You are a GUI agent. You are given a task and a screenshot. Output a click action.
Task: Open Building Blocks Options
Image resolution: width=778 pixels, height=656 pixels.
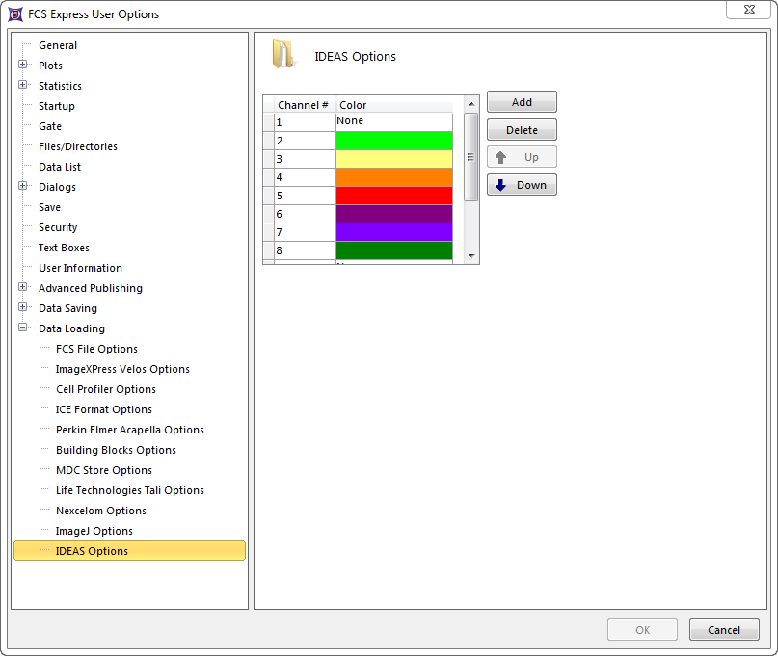point(116,450)
